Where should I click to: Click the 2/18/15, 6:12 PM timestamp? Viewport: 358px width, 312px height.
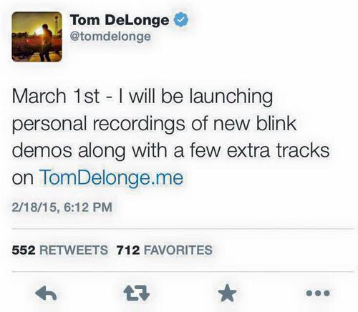(x=62, y=207)
